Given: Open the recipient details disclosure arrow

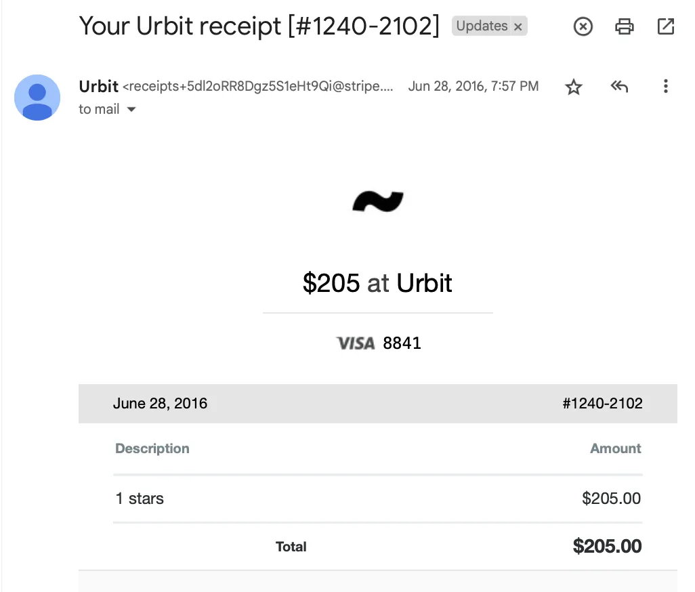Looking at the screenshot, I should (x=131, y=109).
